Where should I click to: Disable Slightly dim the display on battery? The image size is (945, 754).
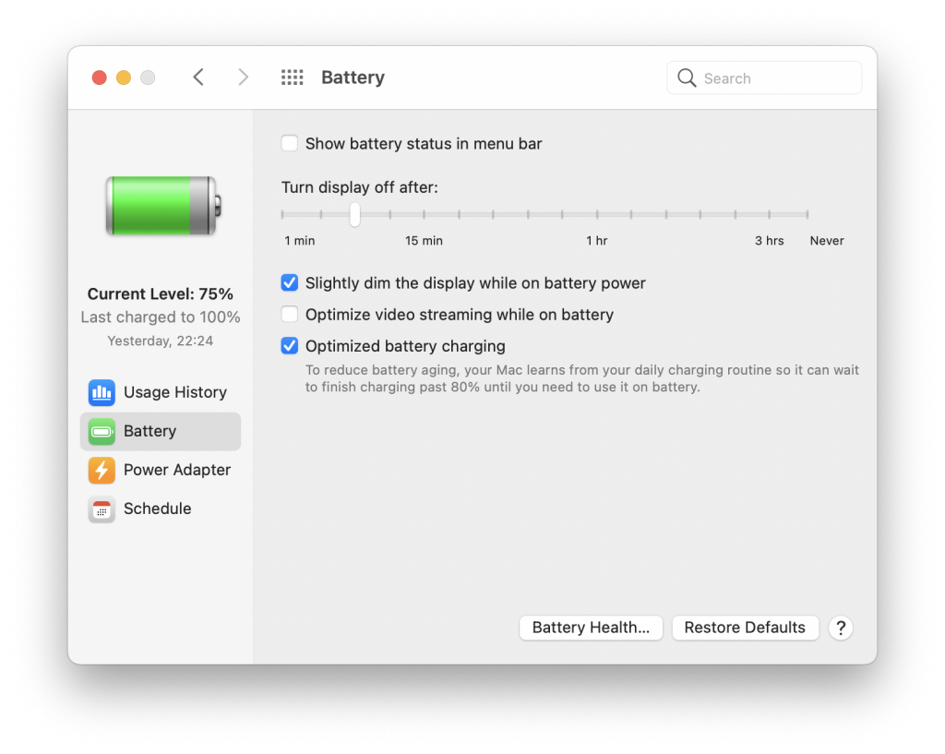[x=289, y=282]
